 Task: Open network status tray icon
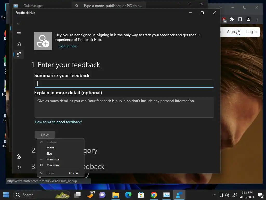221,195
